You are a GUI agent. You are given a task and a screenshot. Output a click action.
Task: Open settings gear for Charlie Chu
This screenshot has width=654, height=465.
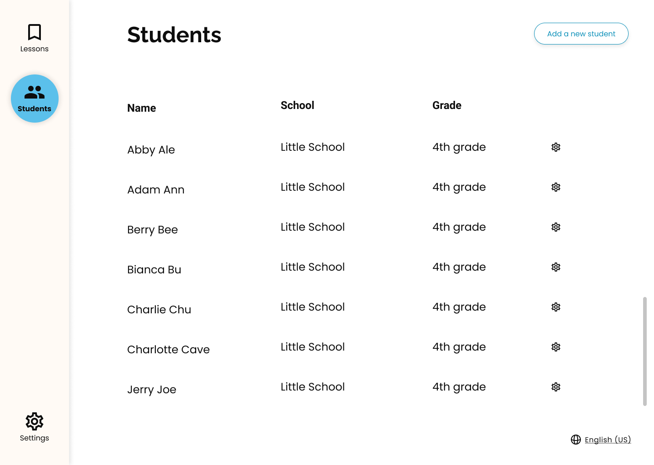coord(556,307)
